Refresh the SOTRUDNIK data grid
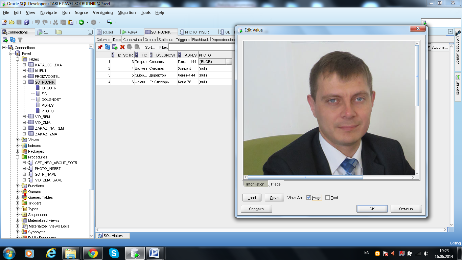 coord(108,47)
